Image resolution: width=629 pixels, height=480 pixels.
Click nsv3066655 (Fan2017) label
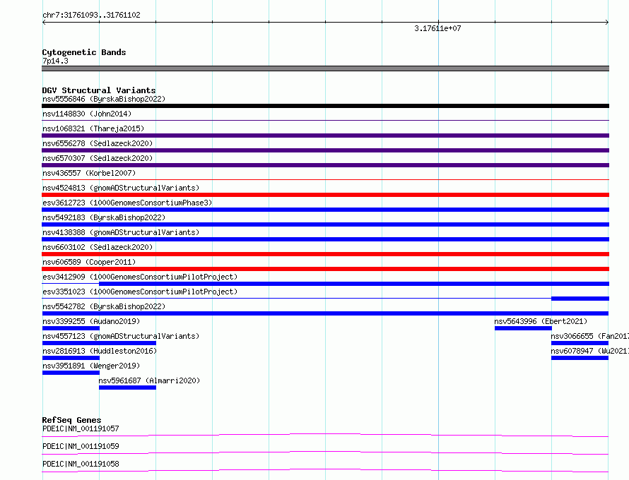coord(589,336)
